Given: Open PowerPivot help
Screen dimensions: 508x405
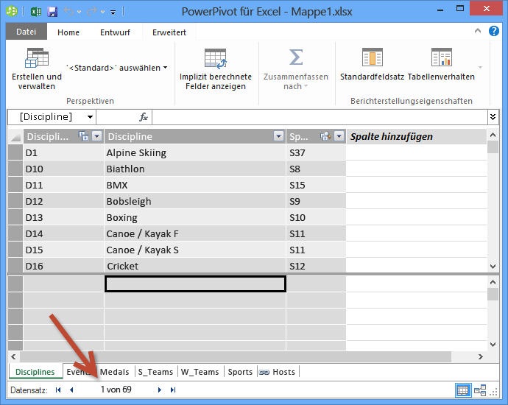Looking at the screenshot, I should (494, 31).
